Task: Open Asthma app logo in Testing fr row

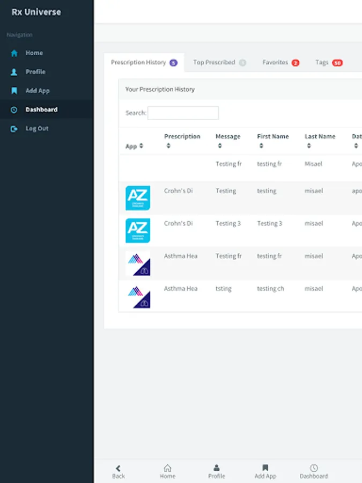Action: pos(138,264)
